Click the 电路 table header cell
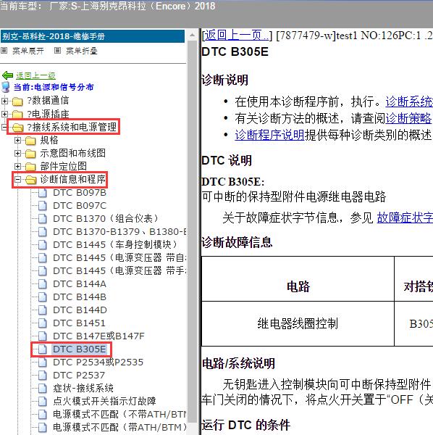 [298, 279]
